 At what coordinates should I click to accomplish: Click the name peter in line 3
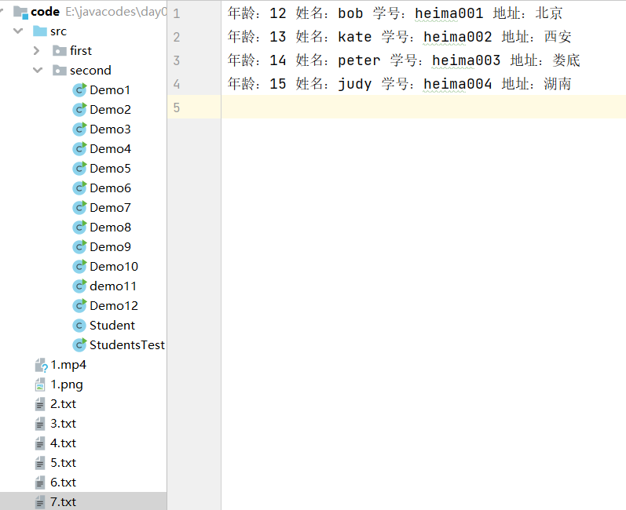tap(359, 60)
